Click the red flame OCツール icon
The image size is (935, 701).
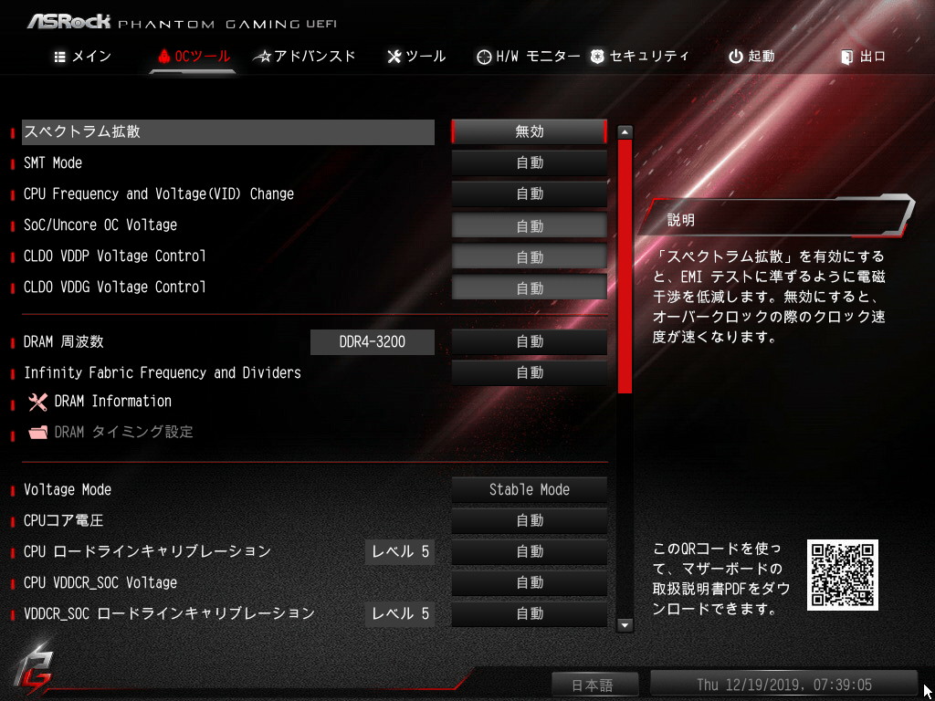coord(164,57)
